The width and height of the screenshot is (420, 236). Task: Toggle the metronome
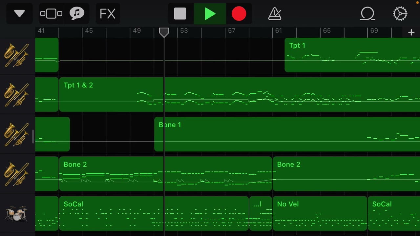pos(275,14)
